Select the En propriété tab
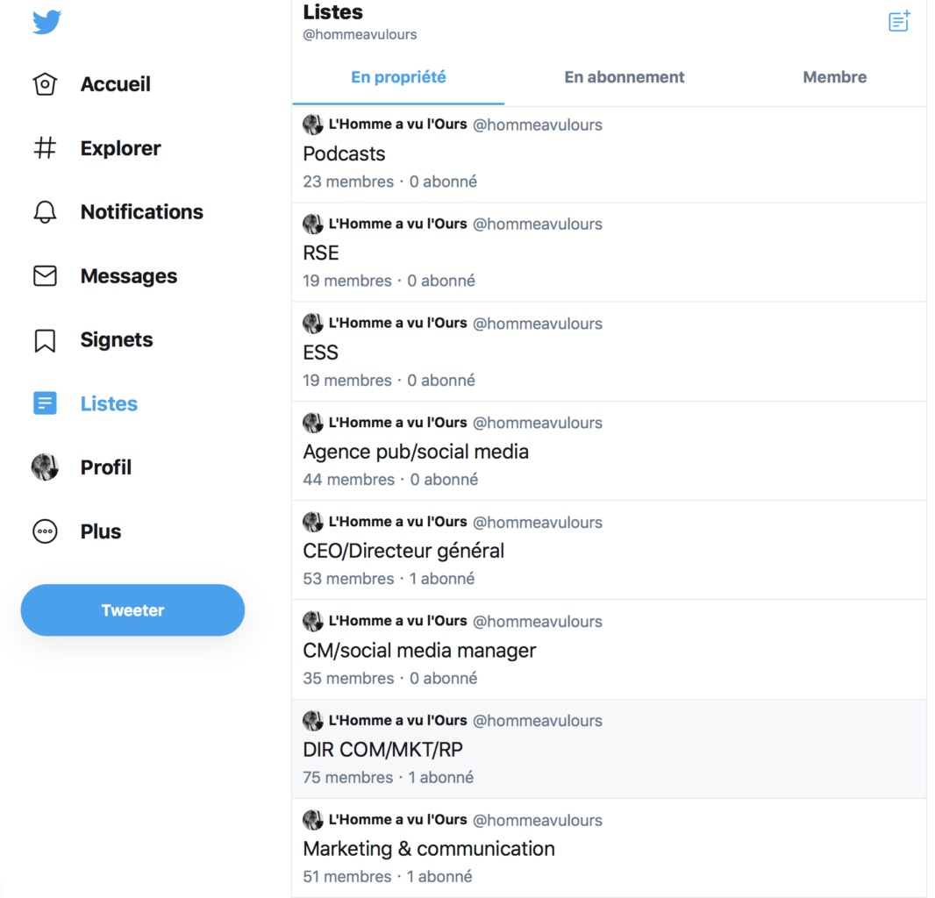 [x=398, y=77]
